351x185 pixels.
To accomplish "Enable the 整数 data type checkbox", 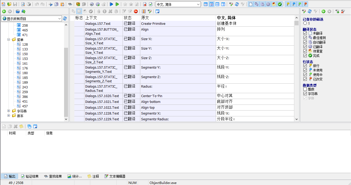I will point(305,89).
